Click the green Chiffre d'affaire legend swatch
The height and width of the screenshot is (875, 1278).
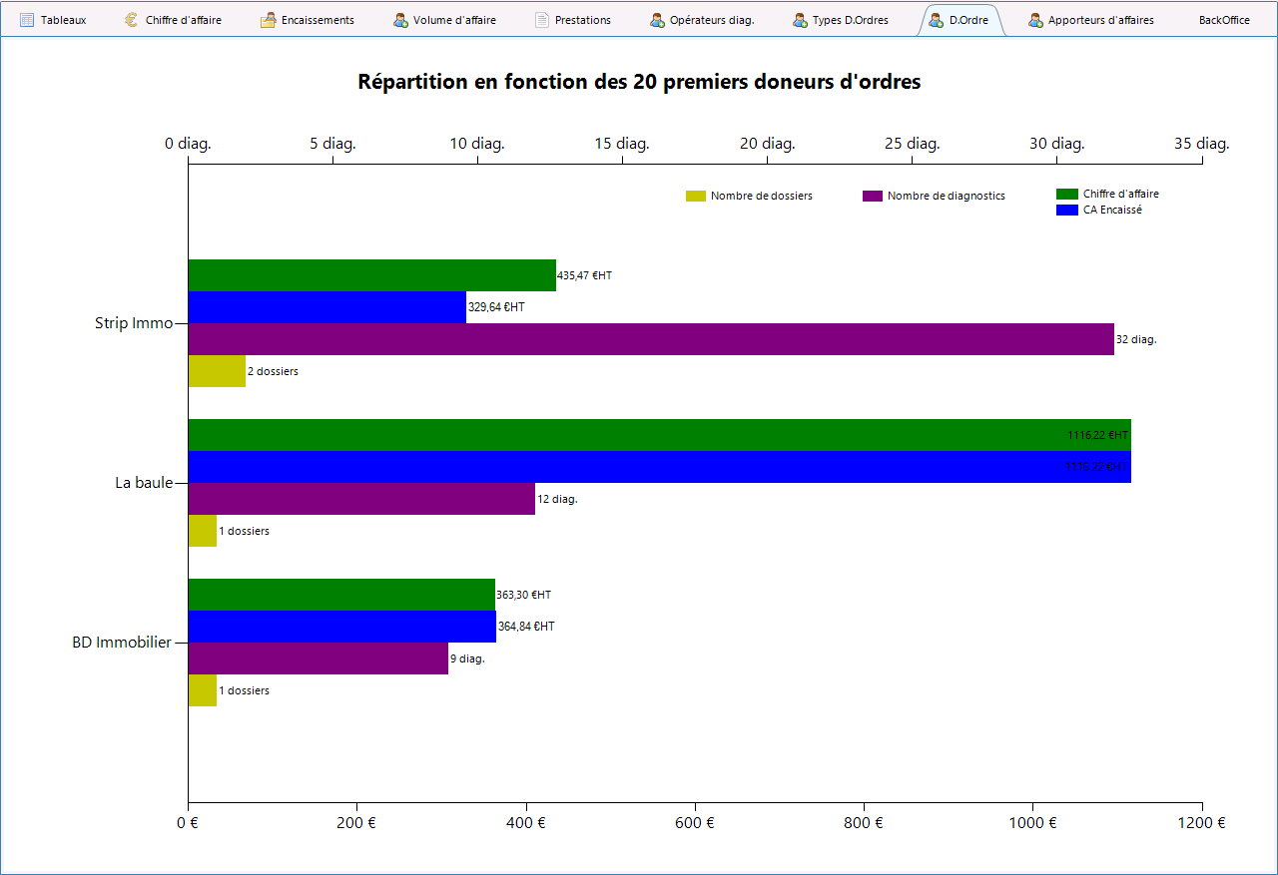[1067, 194]
